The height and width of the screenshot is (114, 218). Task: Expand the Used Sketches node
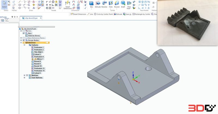[24, 78]
